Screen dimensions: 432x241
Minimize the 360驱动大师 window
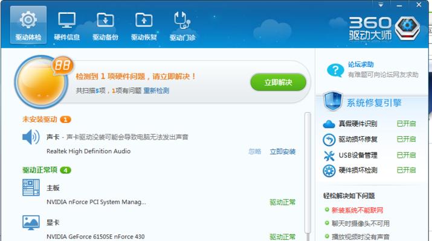[x=399, y=5]
